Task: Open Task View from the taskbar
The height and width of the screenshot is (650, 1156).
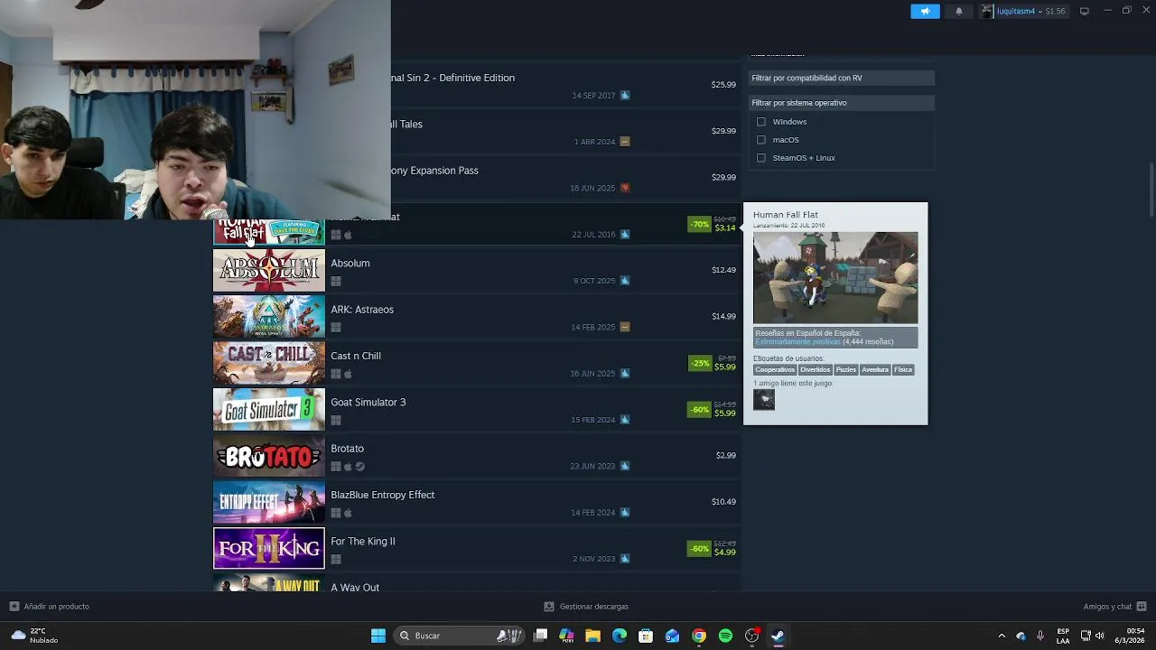Action: pyautogui.click(x=540, y=636)
